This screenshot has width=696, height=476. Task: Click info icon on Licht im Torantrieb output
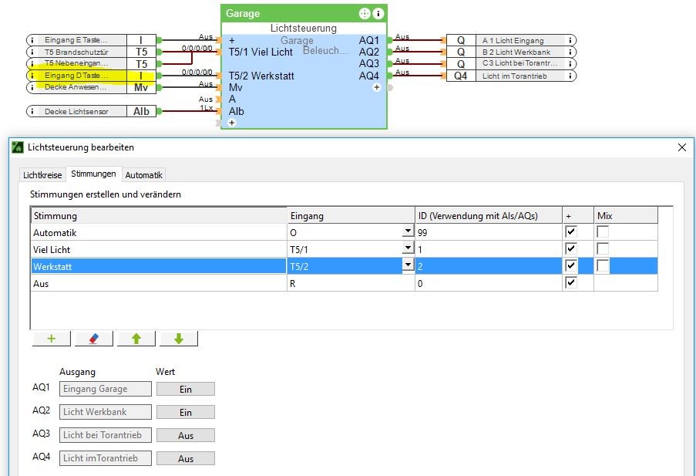[570, 76]
